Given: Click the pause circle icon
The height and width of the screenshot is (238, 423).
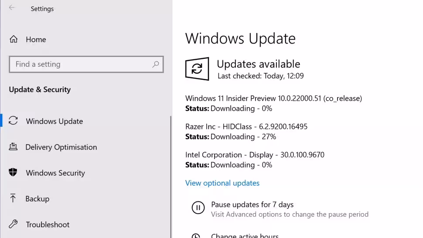Looking at the screenshot, I should 198,208.
